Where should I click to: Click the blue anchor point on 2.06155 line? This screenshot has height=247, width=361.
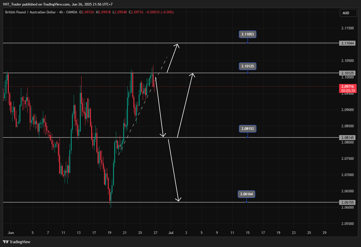click(246, 202)
